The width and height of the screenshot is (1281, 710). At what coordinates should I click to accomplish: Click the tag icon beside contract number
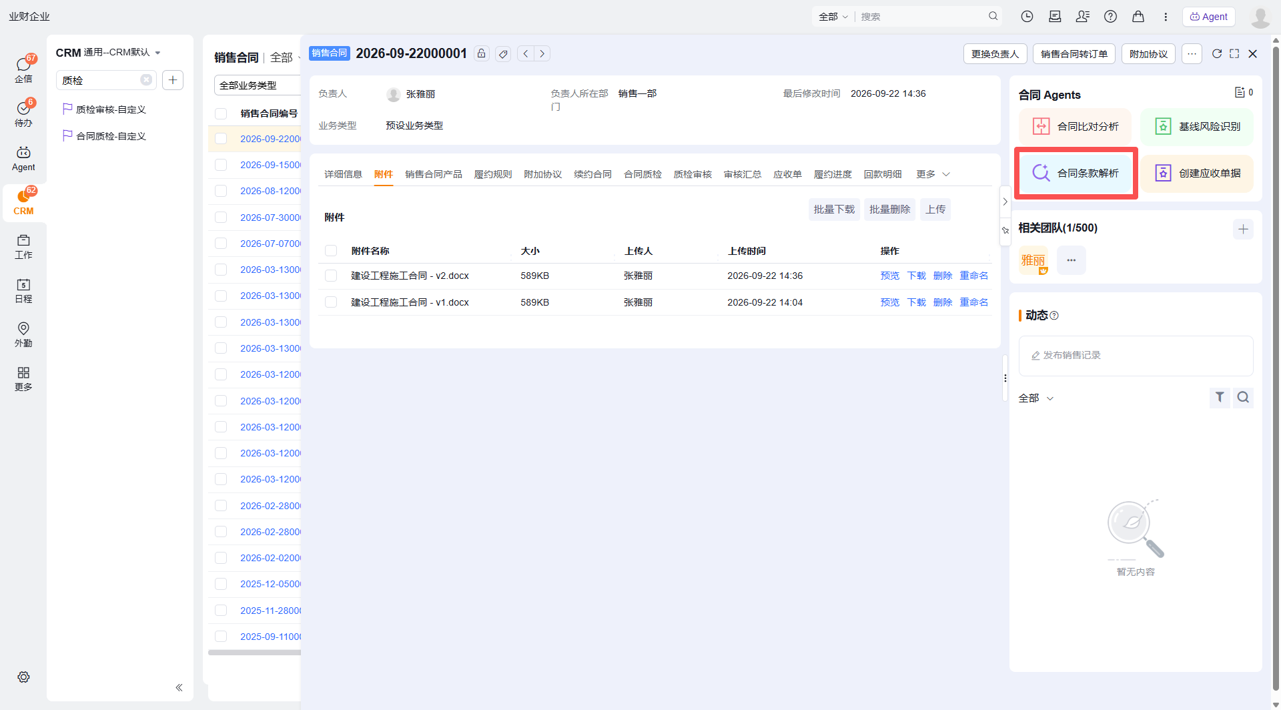pos(504,53)
